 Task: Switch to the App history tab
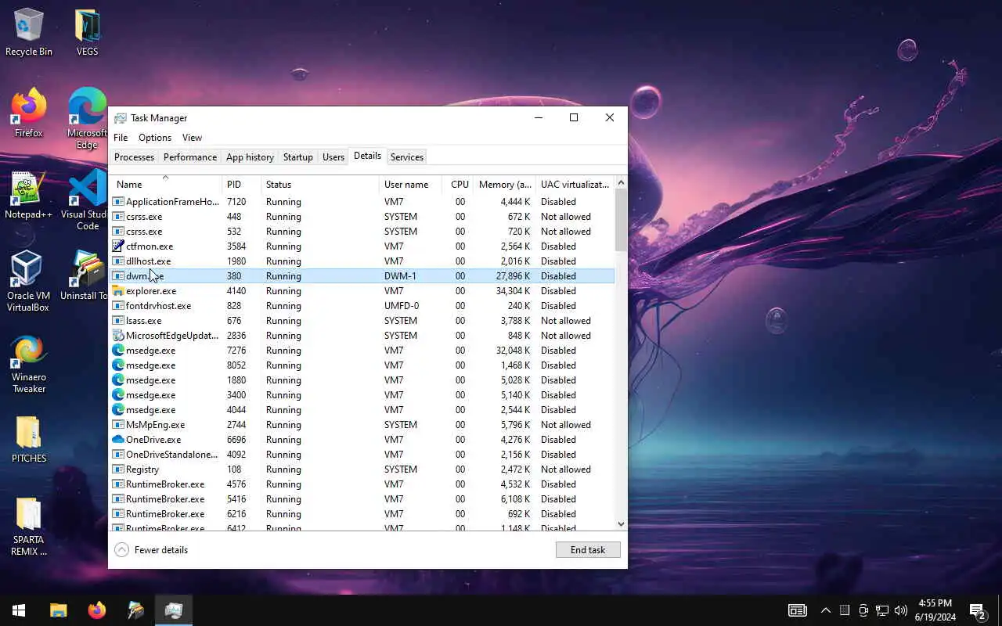[x=250, y=157]
